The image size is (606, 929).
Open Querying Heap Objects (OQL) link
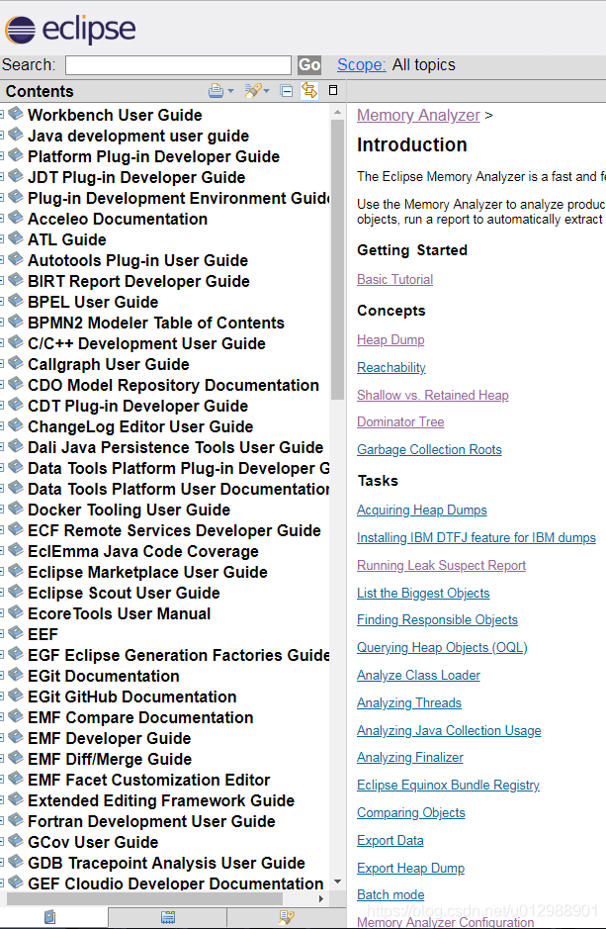pos(442,648)
